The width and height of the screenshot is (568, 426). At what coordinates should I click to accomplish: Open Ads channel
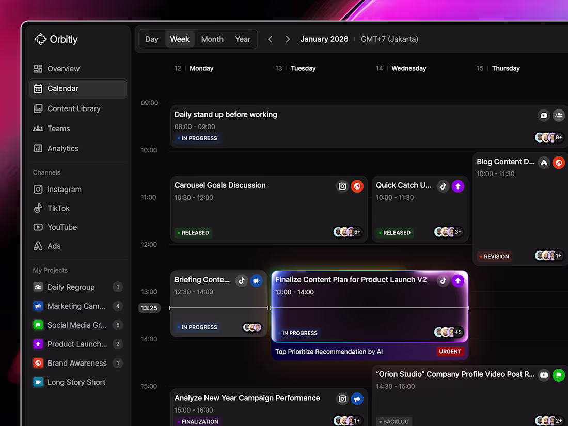78,246
